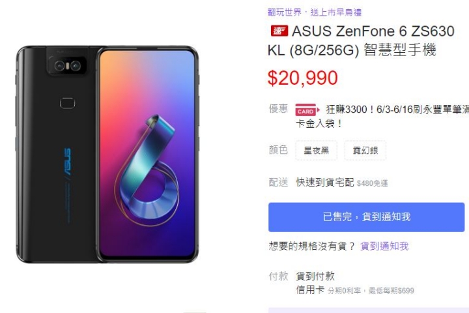Screen dimensions: 469x313
Task: Click the pink CARD promotion icon
Action: tap(307, 110)
